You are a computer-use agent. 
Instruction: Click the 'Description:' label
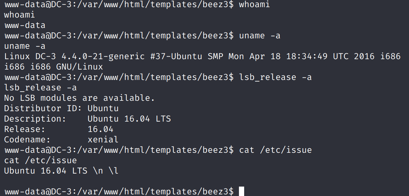coord(35,119)
